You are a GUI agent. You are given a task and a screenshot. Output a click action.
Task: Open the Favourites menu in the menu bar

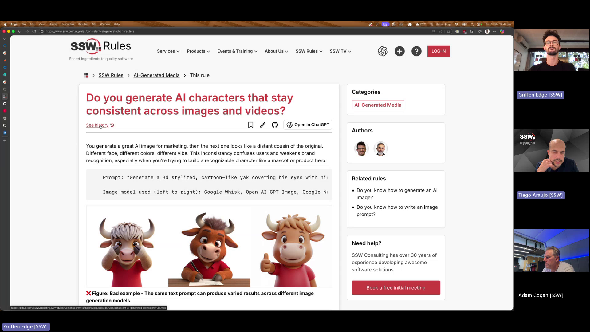click(68, 24)
